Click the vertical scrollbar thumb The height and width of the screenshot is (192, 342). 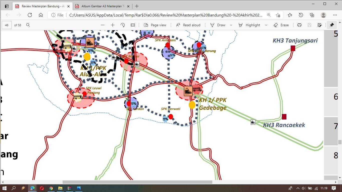pos(340,142)
